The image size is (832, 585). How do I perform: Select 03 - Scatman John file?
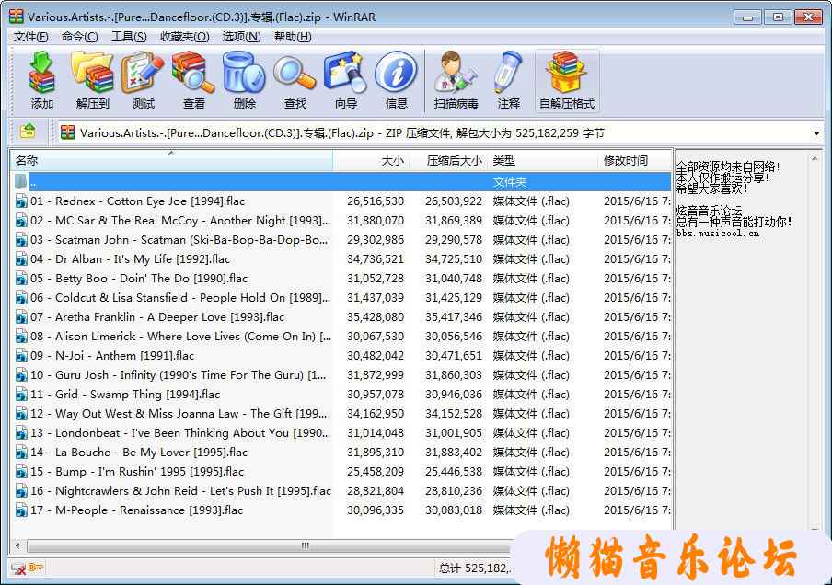[x=179, y=240]
